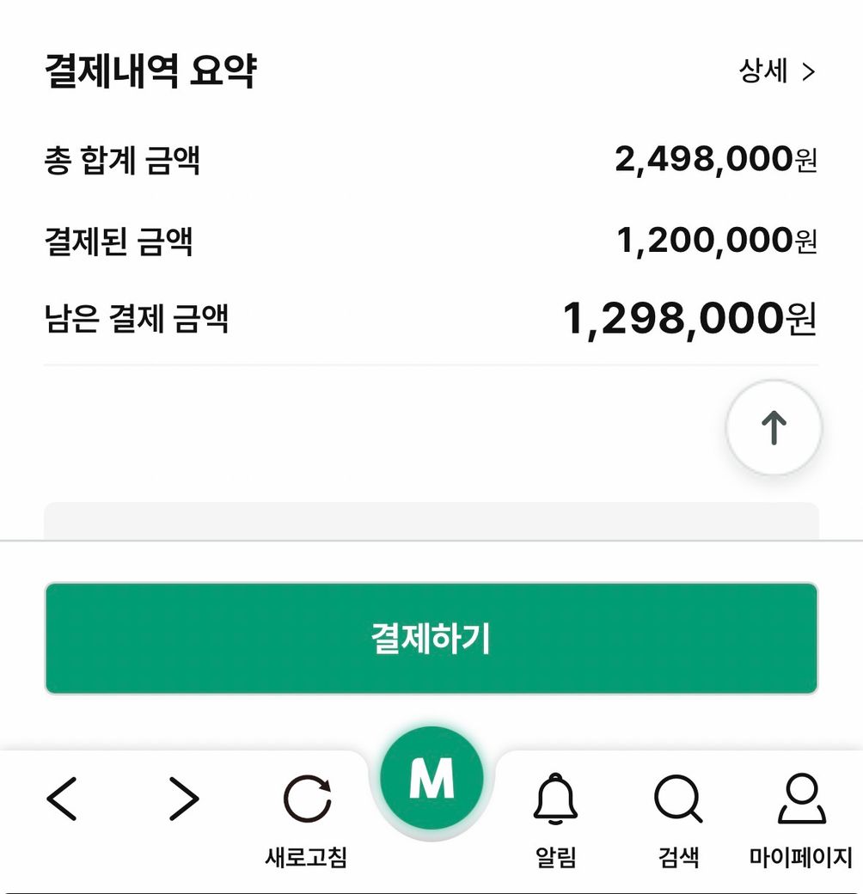Expand payment details via 상세 chevron

808,73
